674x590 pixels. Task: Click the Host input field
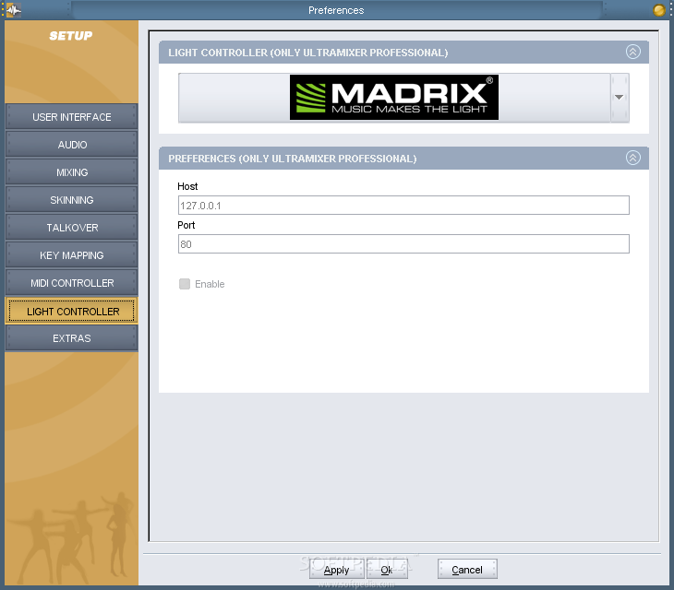click(x=403, y=205)
